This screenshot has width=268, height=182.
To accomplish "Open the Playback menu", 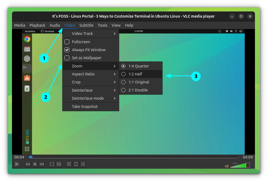I will (37, 25).
